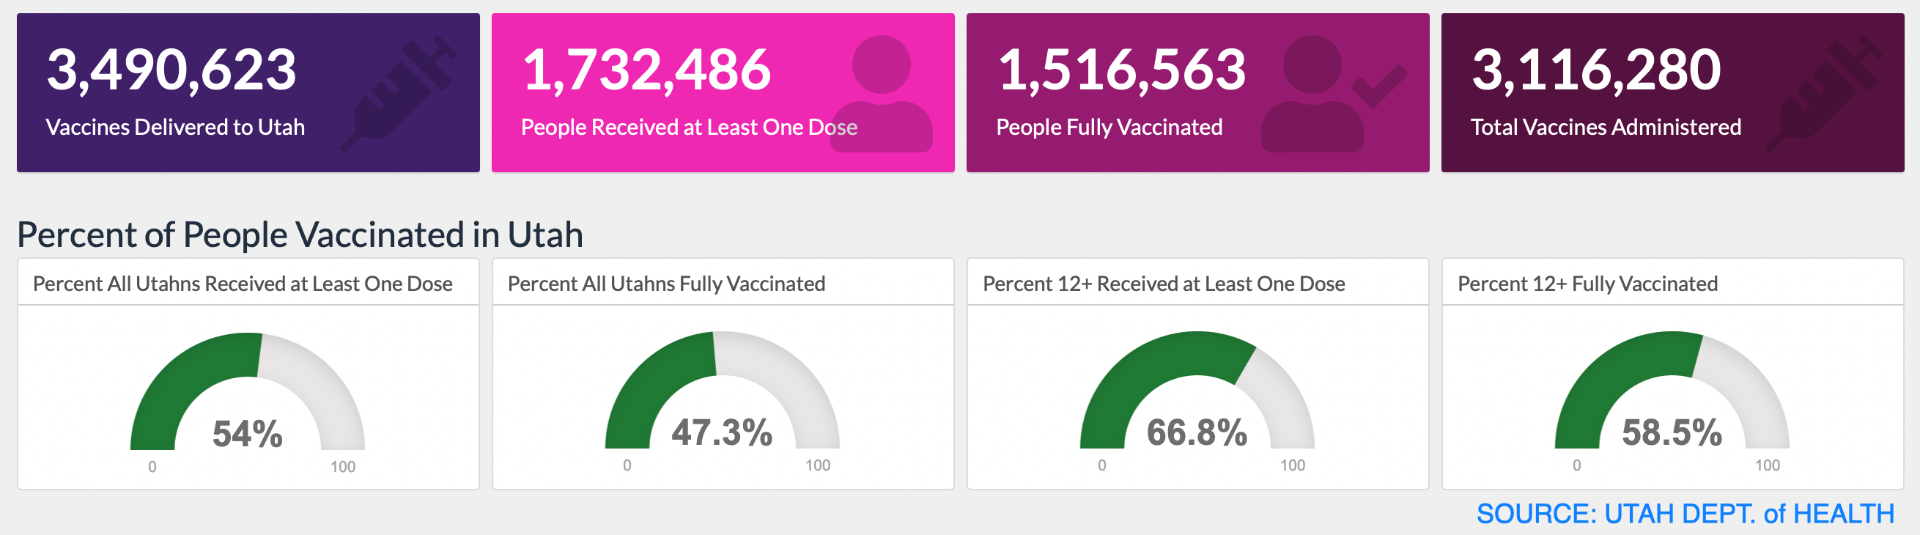Click the person icon on At Least One Dose card
The width and height of the screenshot is (1920, 535).
coord(881,93)
